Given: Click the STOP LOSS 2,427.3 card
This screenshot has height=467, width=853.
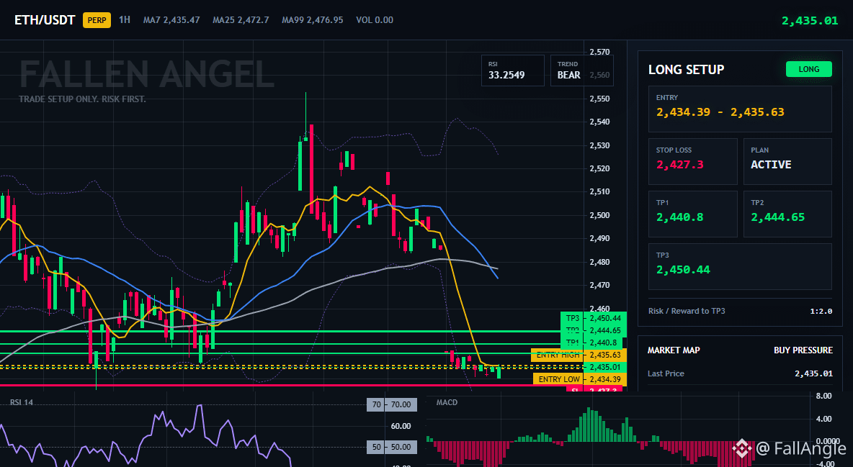Looking at the screenshot, I should point(692,161).
